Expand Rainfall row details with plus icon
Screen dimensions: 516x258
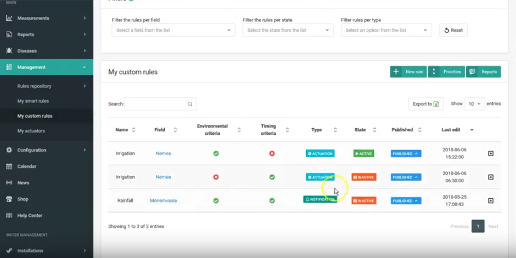(x=491, y=200)
